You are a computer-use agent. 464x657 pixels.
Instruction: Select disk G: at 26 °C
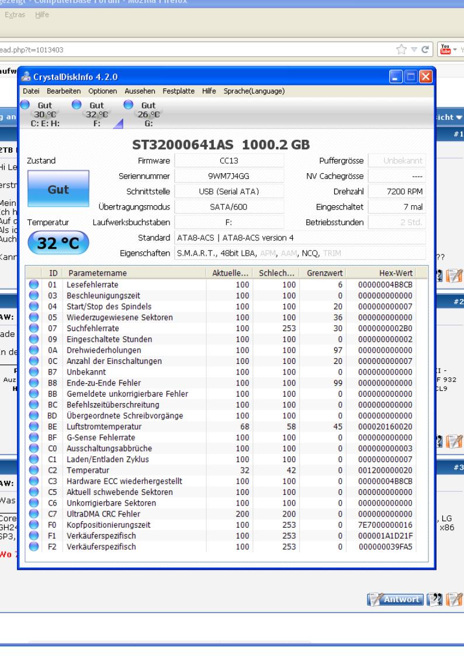tap(148, 114)
